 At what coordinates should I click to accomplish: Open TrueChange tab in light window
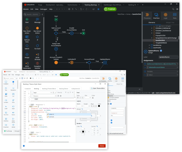point(8,131)
